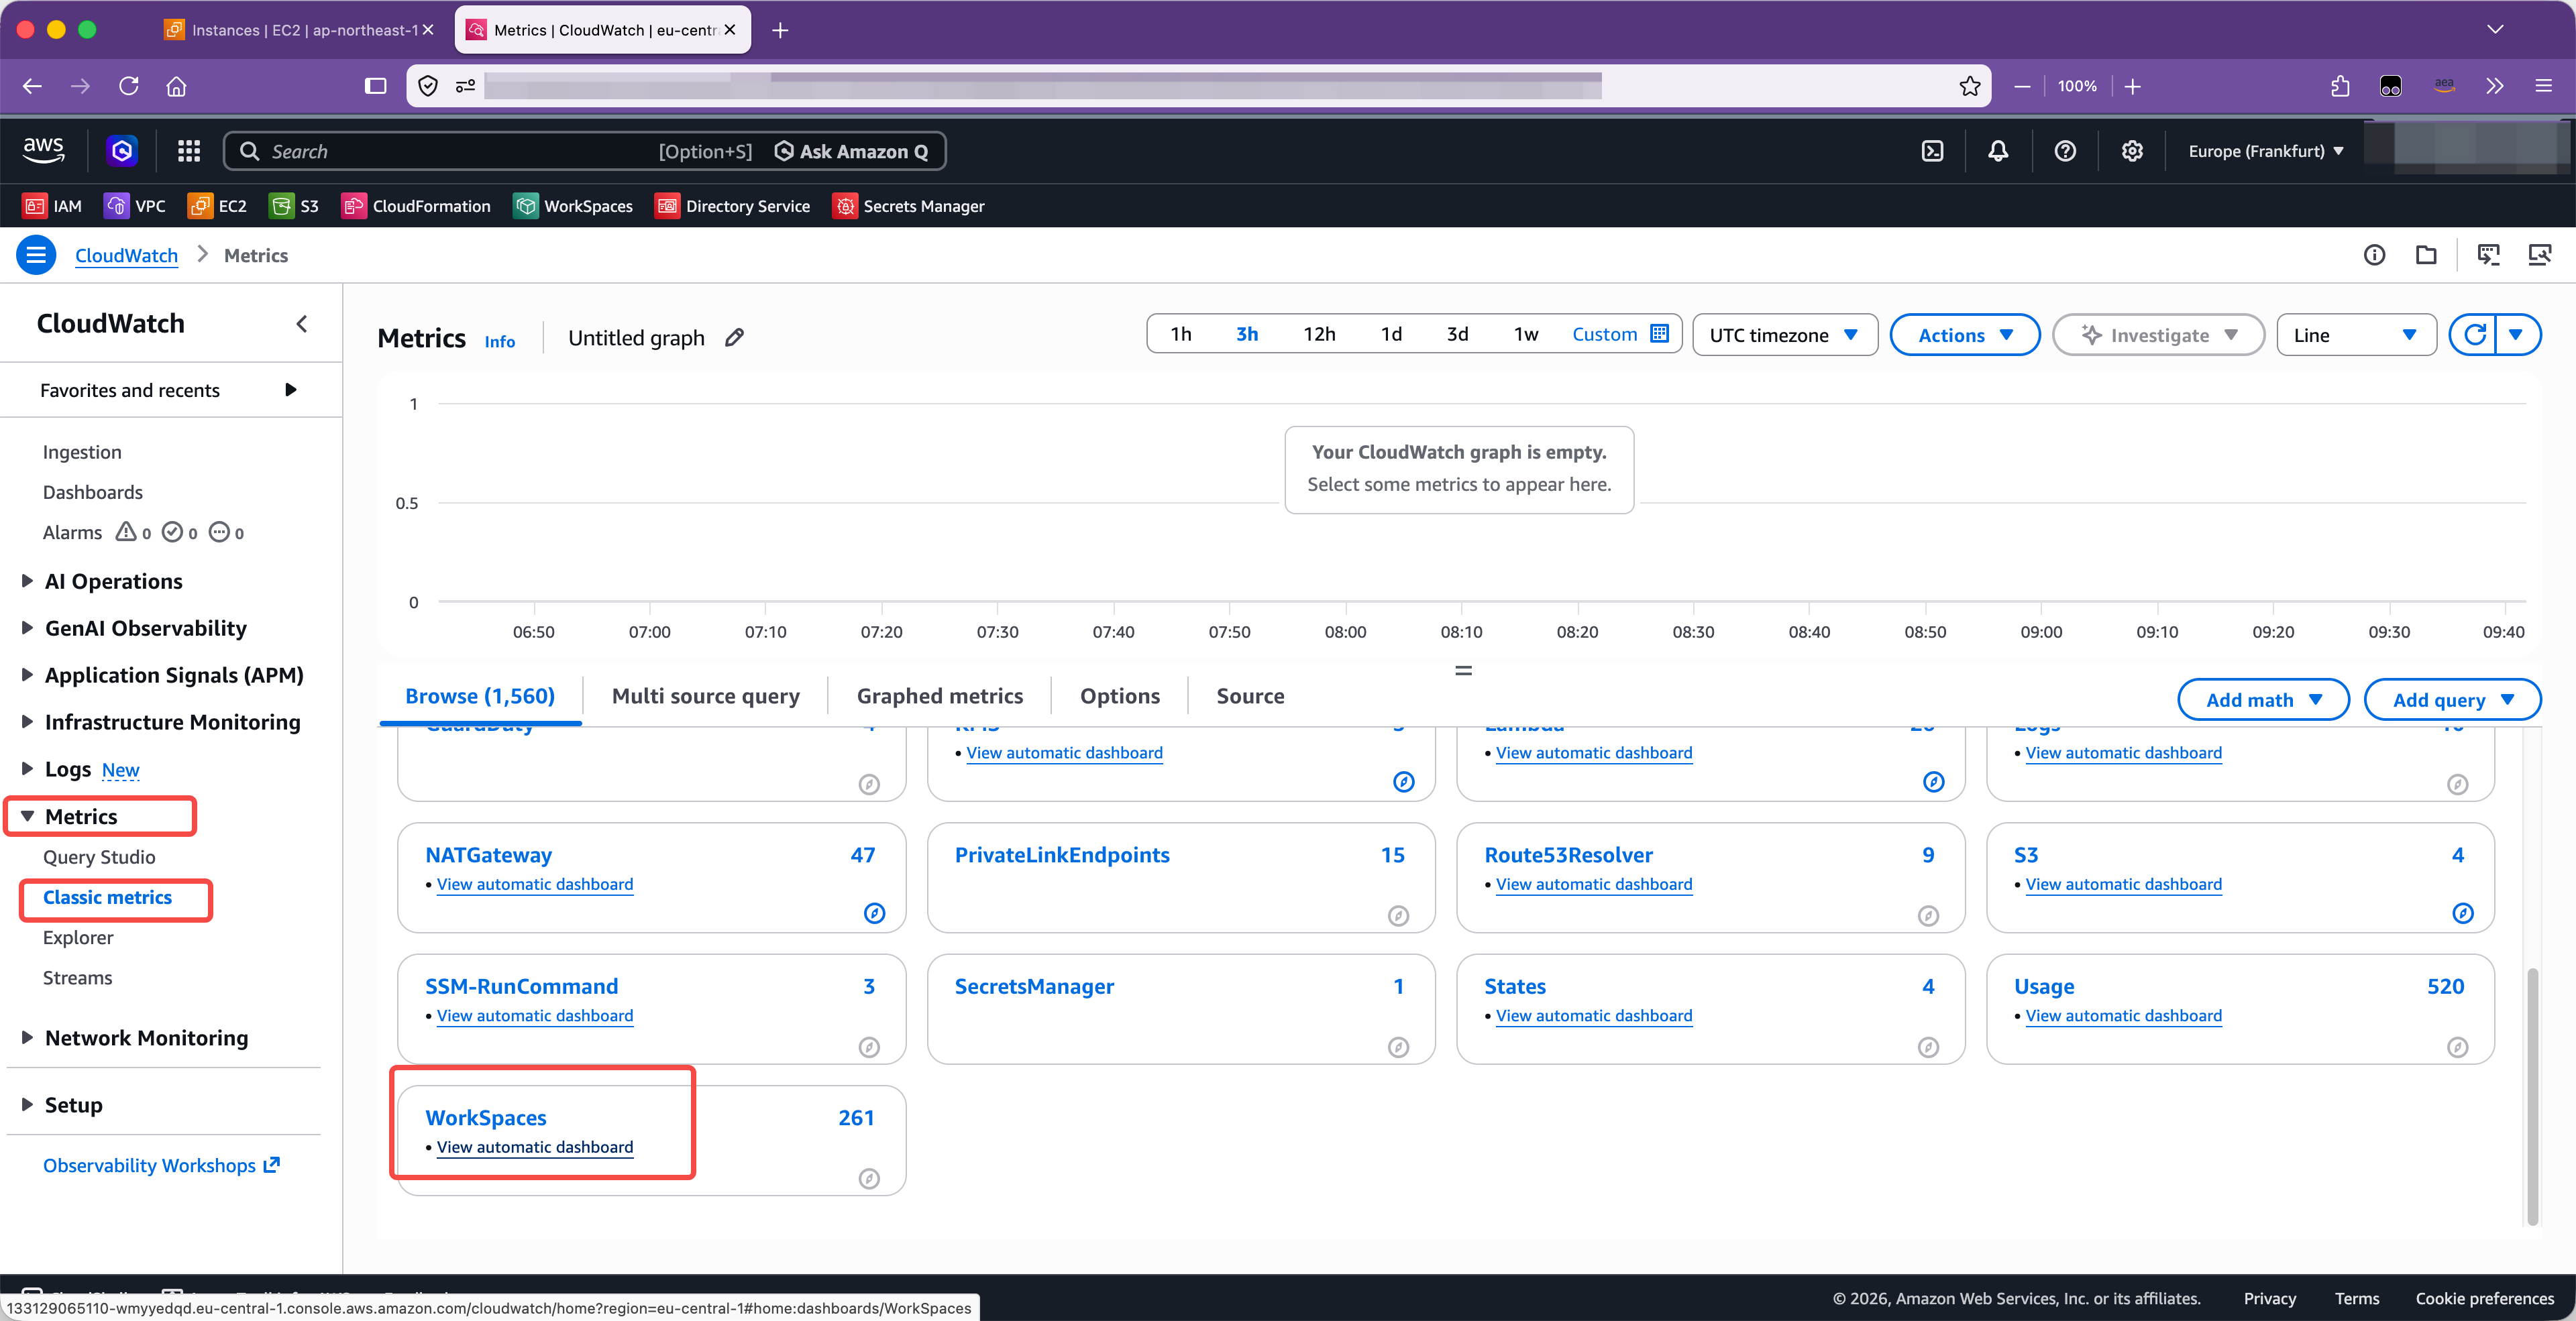Open Observability Workshops external link
Viewport: 2576px width, 1321px height.
(161, 1165)
